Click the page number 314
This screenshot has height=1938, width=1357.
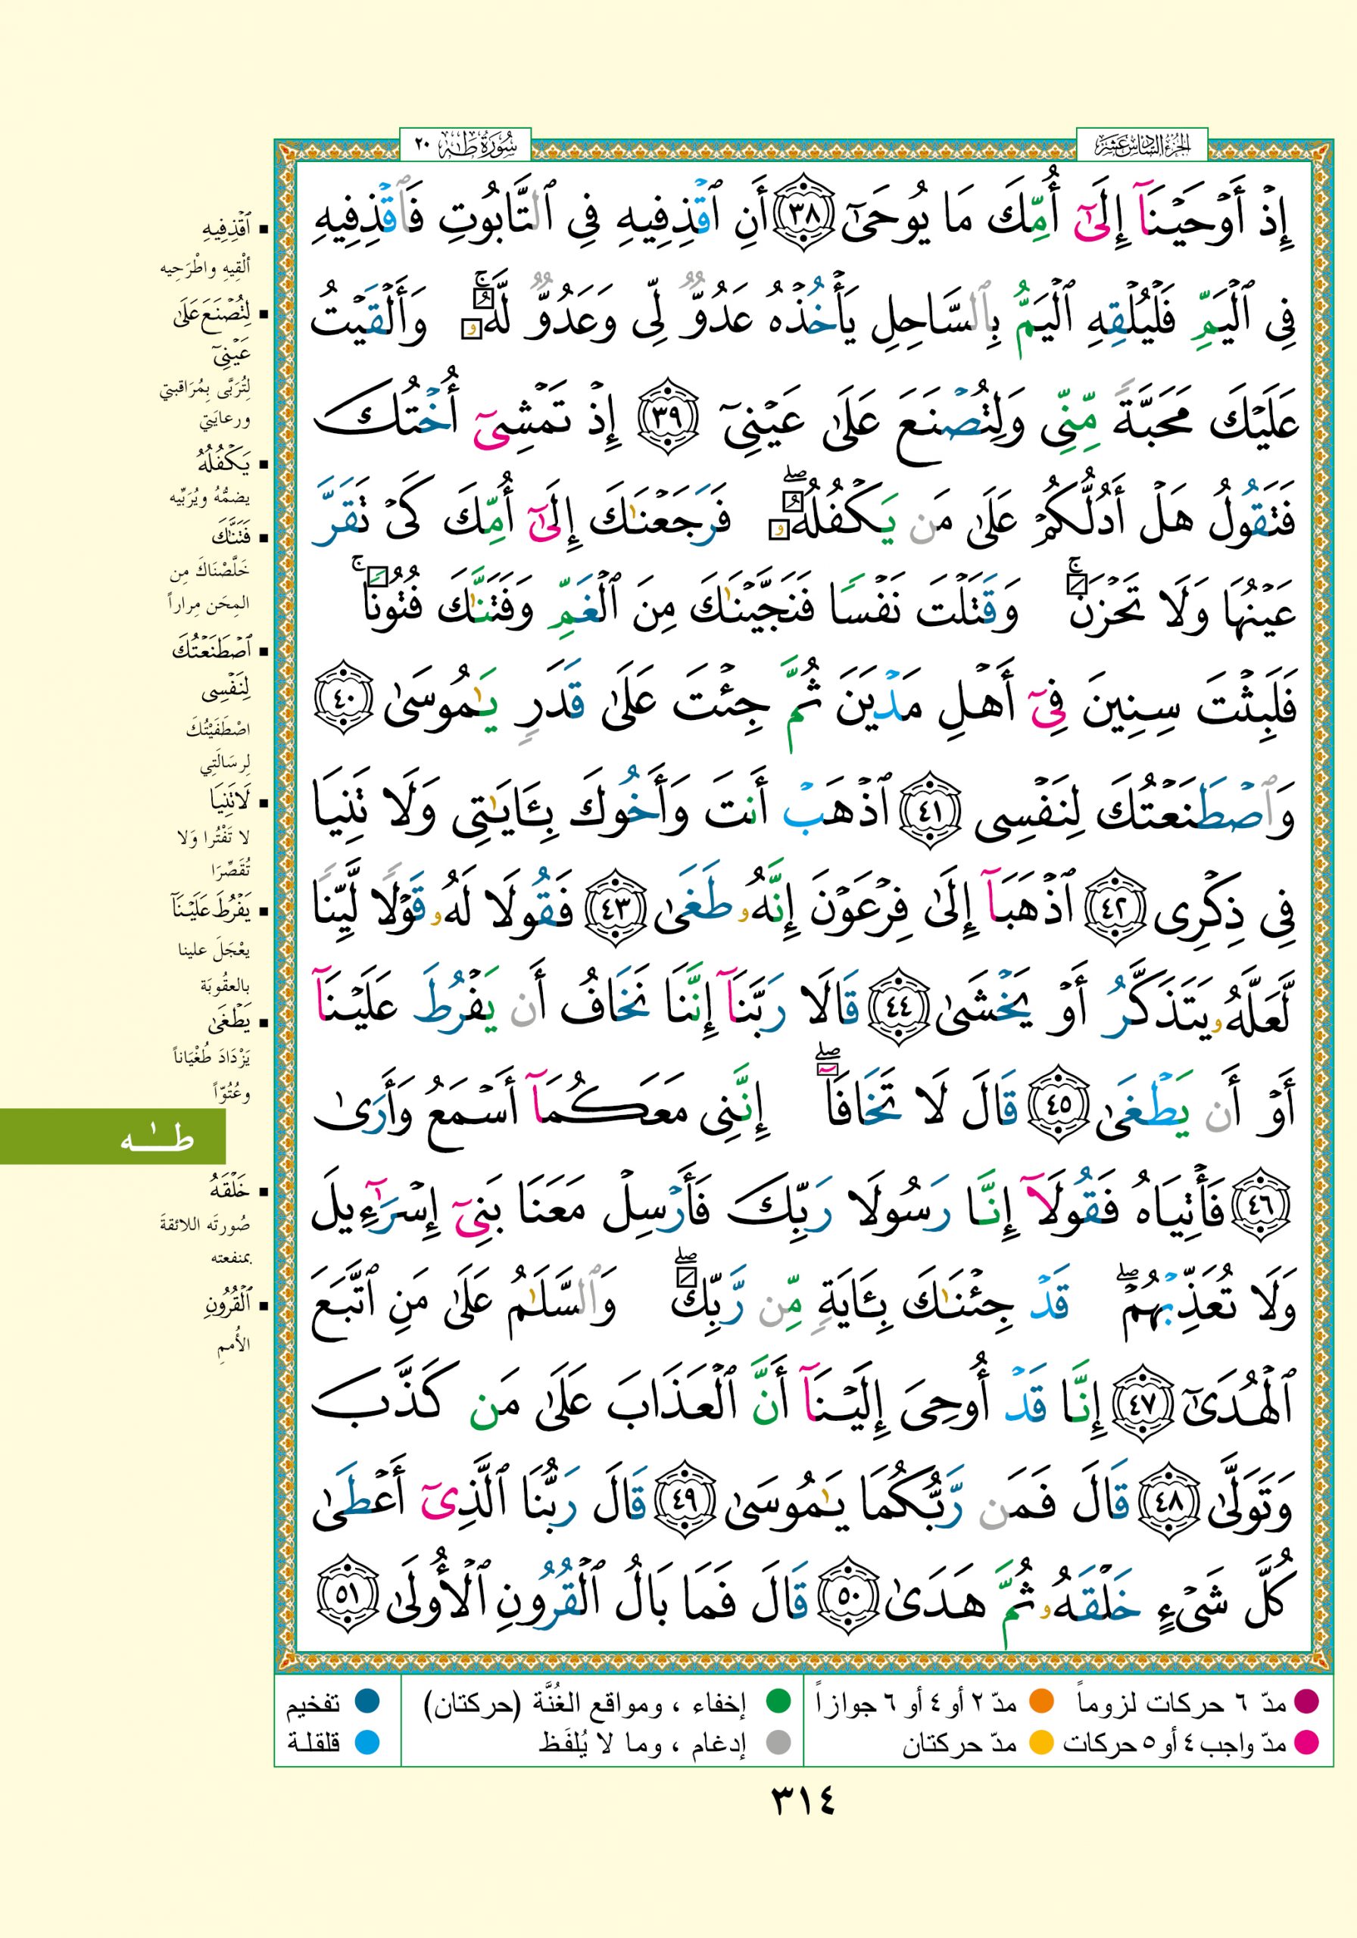coord(802,1803)
